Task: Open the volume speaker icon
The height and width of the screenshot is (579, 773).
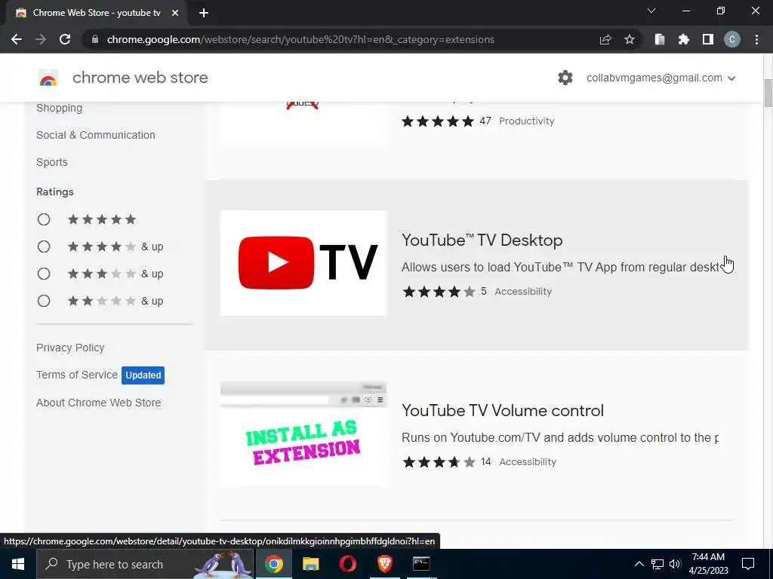Action: tap(675, 564)
